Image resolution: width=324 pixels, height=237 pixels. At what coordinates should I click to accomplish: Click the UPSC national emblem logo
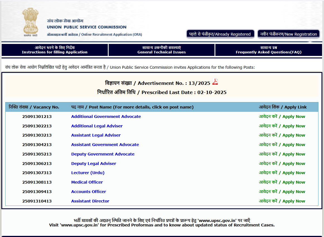coord(31,22)
